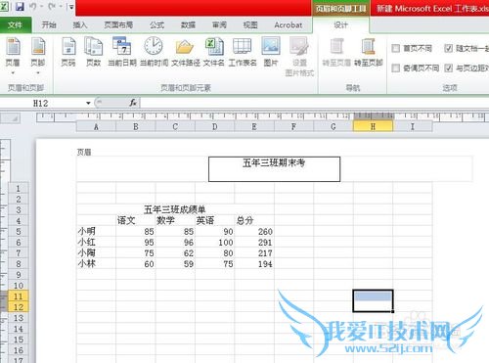Switch to Insert (插入) tab

tap(80, 25)
